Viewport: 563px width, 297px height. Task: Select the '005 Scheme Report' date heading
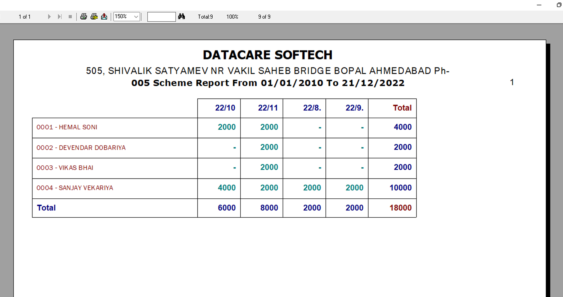pos(268,83)
